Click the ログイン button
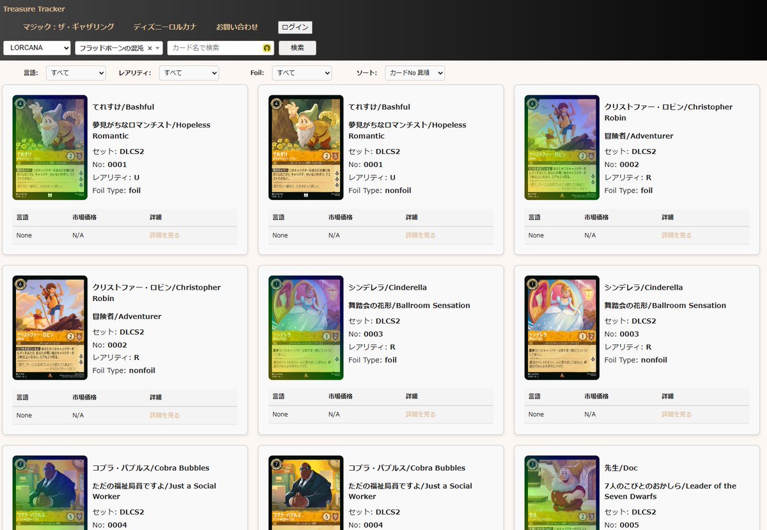Viewport: 767px width, 530px height. click(x=295, y=27)
